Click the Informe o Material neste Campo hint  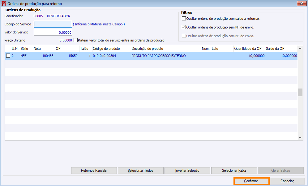click(99, 24)
